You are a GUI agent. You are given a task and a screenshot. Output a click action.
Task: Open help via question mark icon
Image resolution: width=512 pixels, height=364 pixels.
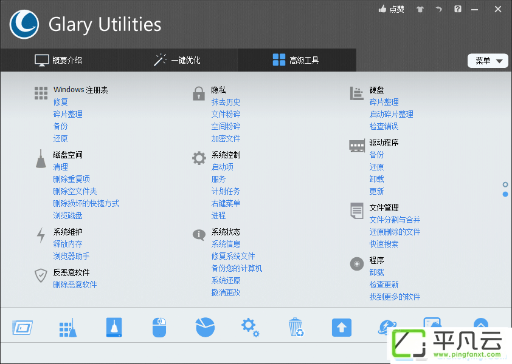tap(458, 9)
